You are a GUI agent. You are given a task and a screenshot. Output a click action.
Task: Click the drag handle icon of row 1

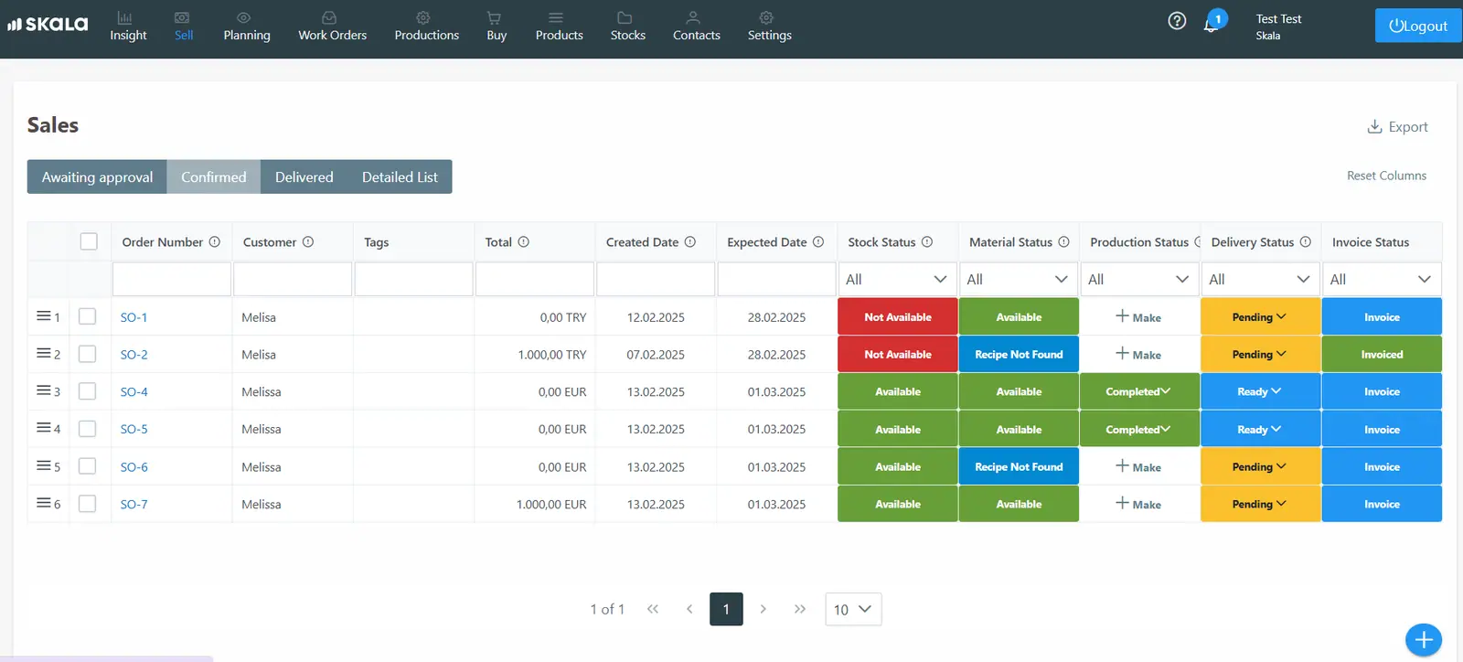point(43,316)
